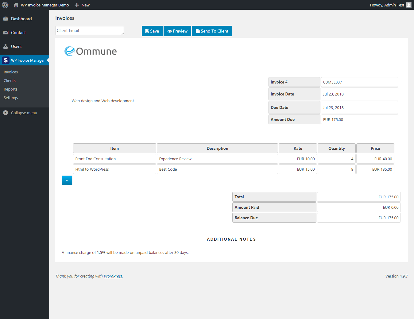Save the invoice
Viewport: 414px width, 319px height.
(x=152, y=31)
